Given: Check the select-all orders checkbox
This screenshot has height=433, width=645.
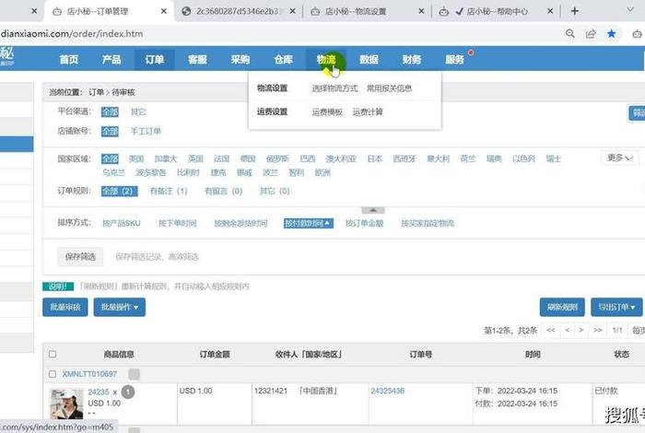Looking at the screenshot, I should click(x=53, y=354).
